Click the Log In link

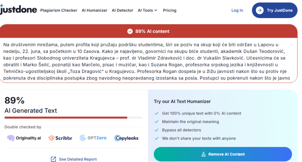[x=237, y=10]
